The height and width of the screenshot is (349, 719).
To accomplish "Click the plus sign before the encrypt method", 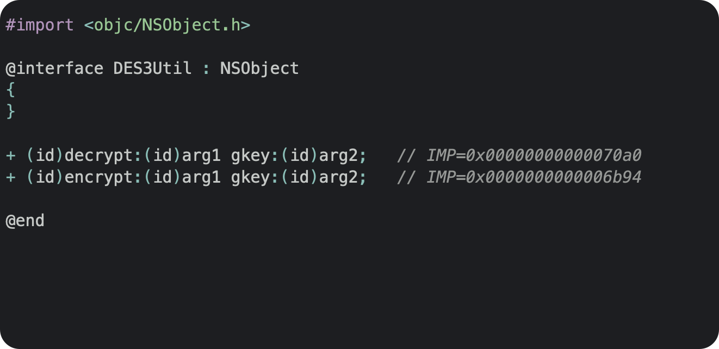I will [x=10, y=178].
